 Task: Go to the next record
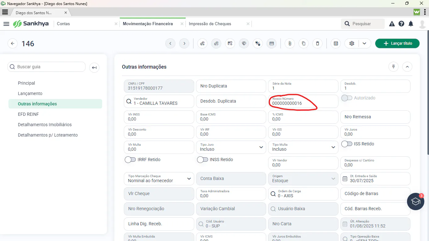184,43
